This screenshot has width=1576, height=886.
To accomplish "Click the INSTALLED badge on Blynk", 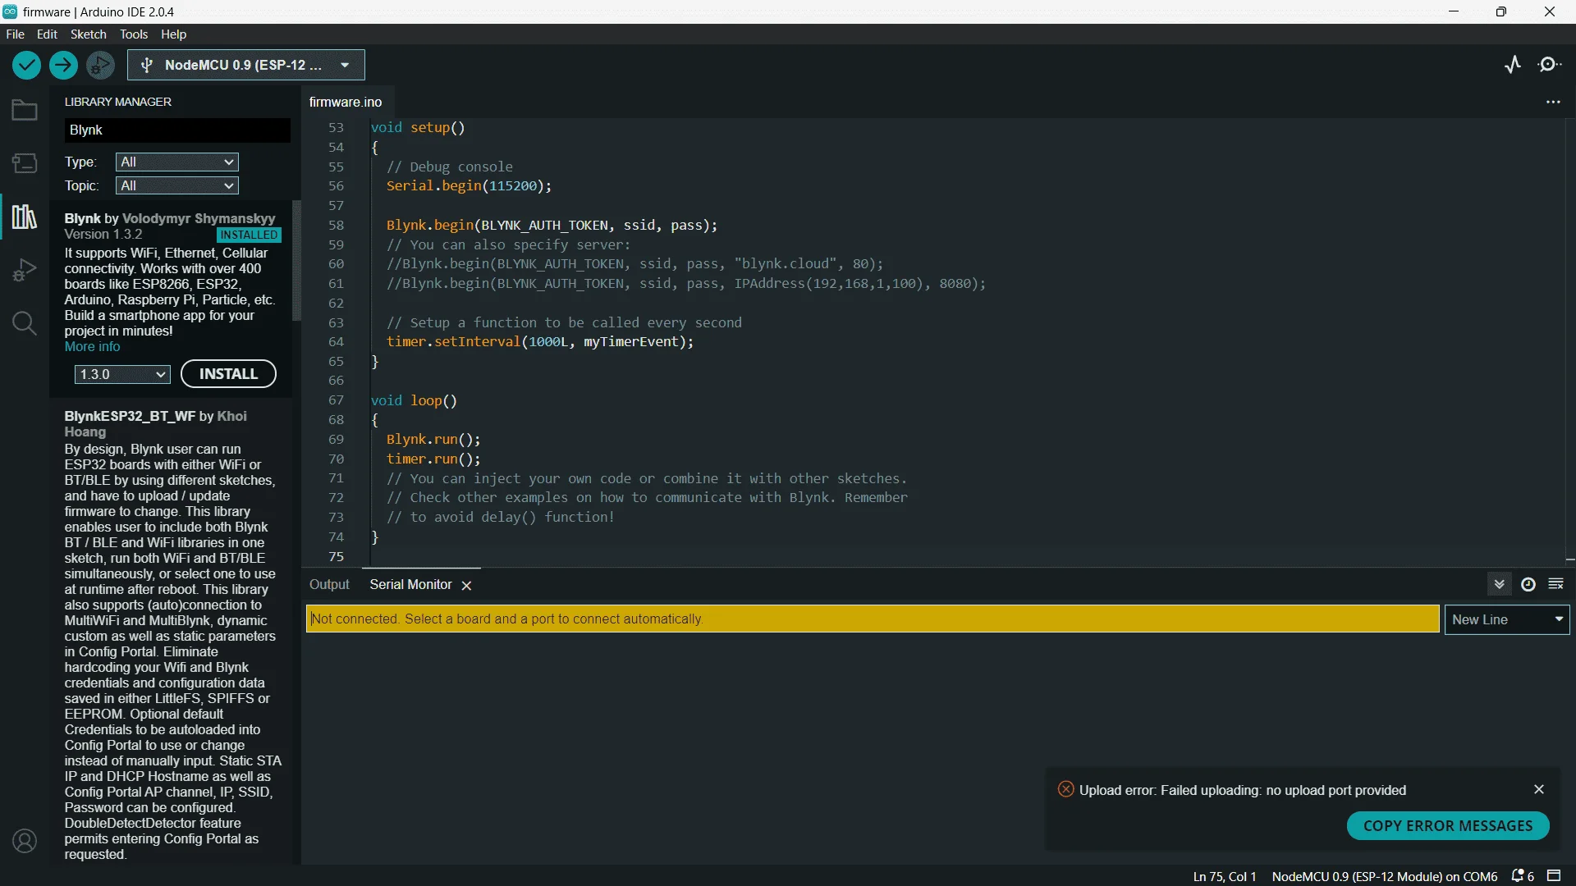I will 249,235.
